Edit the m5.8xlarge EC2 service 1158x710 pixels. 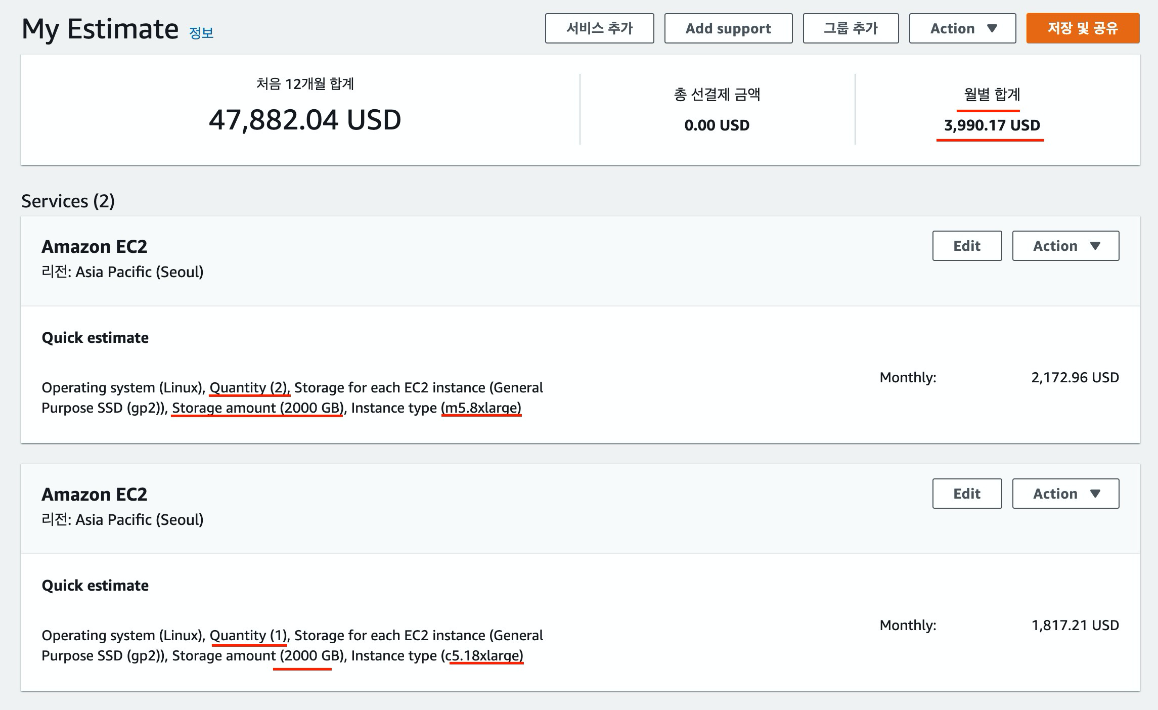click(967, 246)
